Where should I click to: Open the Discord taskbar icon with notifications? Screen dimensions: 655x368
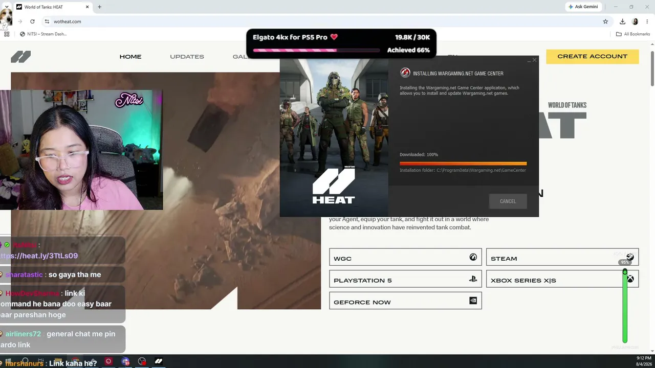coord(125,361)
